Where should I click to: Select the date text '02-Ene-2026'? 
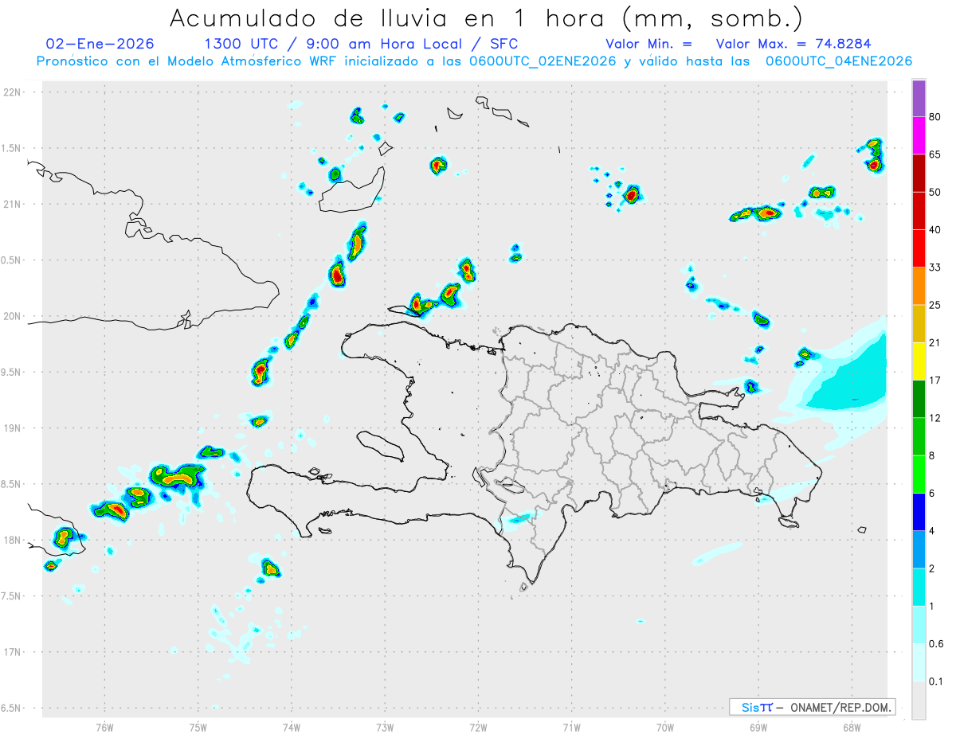tap(100, 44)
